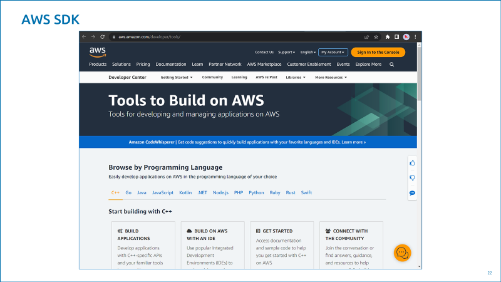Open the Chrome profile avatar

coord(406,37)
